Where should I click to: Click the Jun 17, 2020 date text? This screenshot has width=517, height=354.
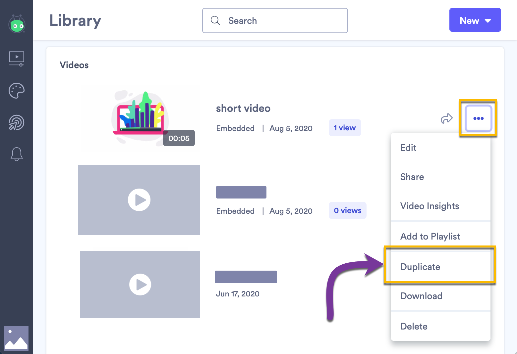238,294
